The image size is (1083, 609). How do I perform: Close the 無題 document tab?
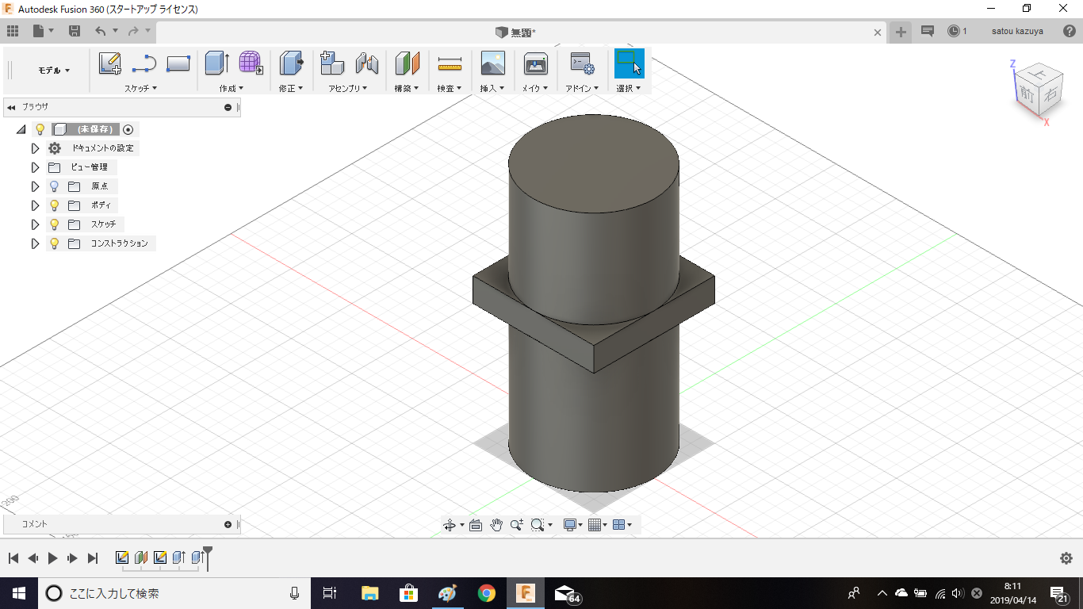[x=878, y=33]
